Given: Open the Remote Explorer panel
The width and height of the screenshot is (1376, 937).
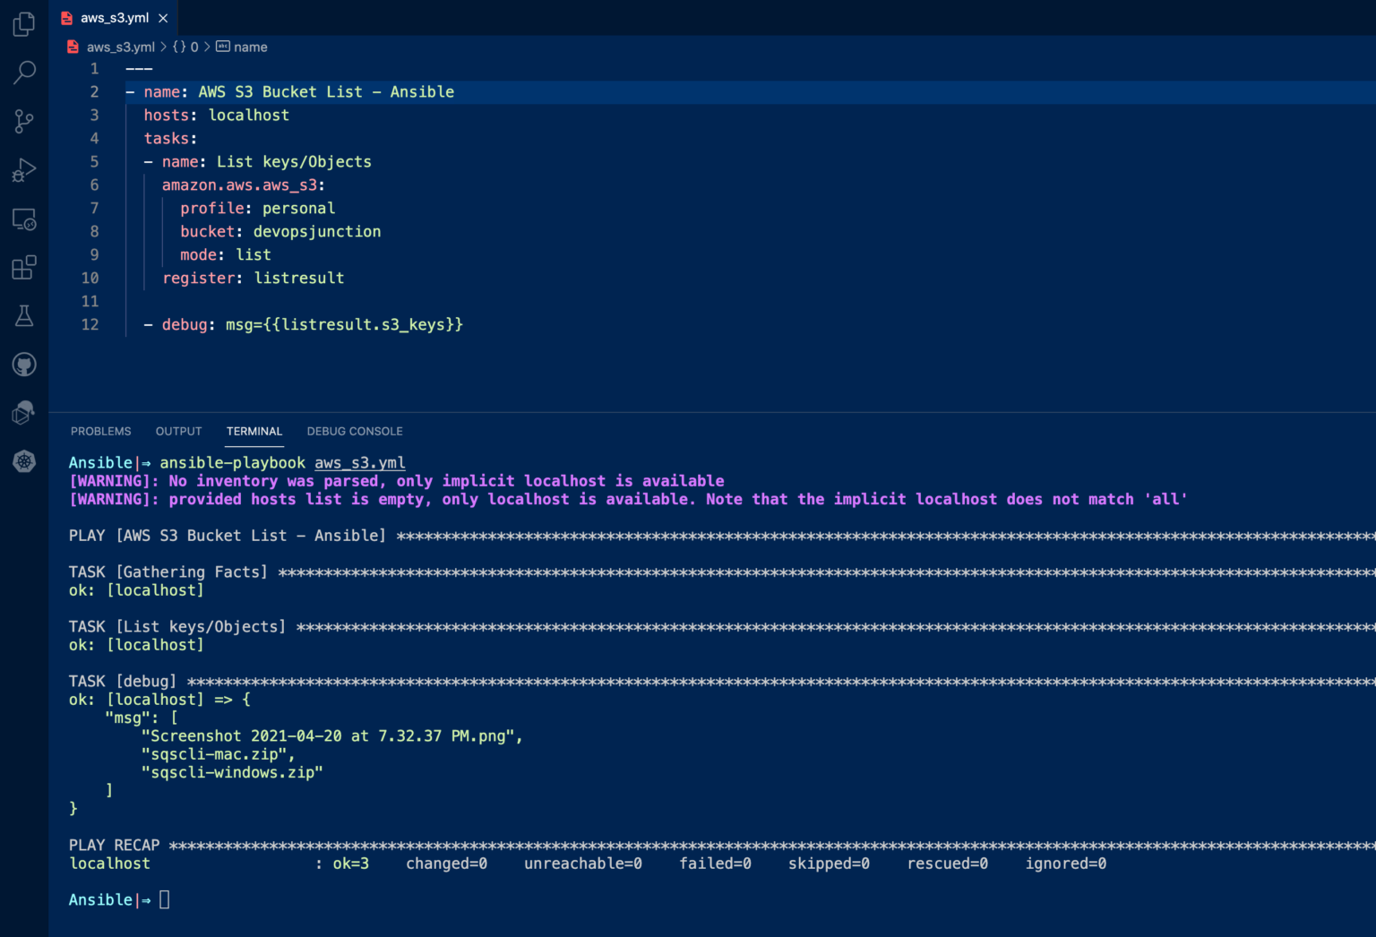Looking at the screenshot, I should 23,219.
